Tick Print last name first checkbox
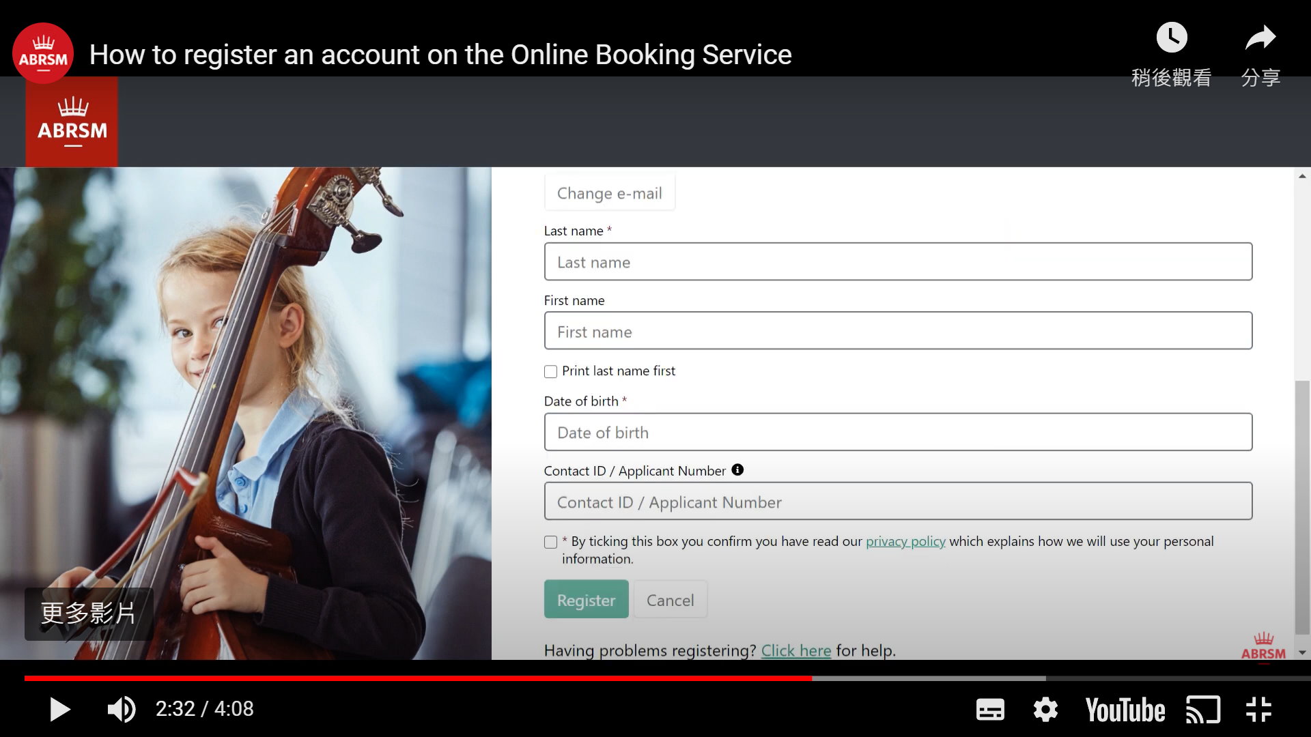The image size is (1311, 737). (550, 372)
